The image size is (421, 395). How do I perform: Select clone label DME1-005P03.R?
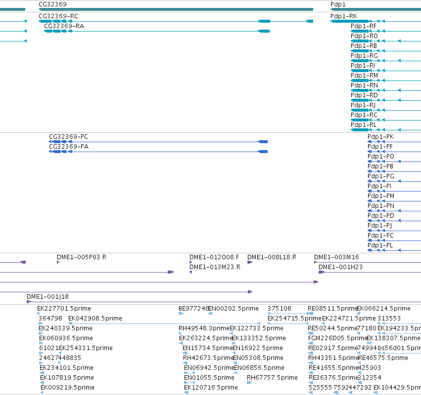(x=82, y=257)
